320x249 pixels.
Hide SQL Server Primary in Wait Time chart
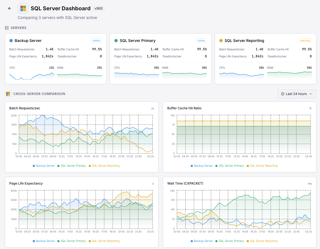tap(229, 241)
